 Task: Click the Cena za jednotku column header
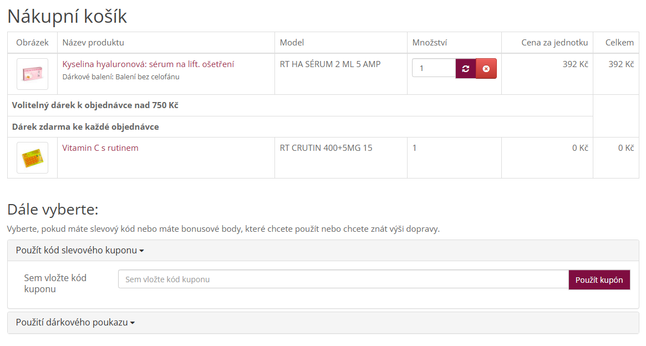[x=555, y=43]
